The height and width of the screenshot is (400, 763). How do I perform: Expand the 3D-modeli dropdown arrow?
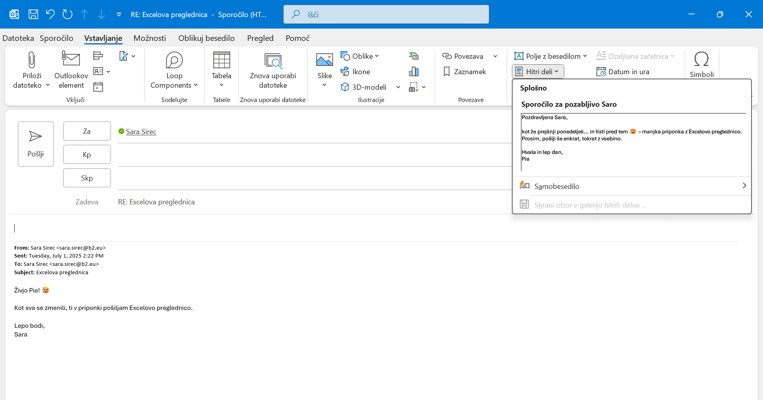pyautogui.click(x=398, y=87)
